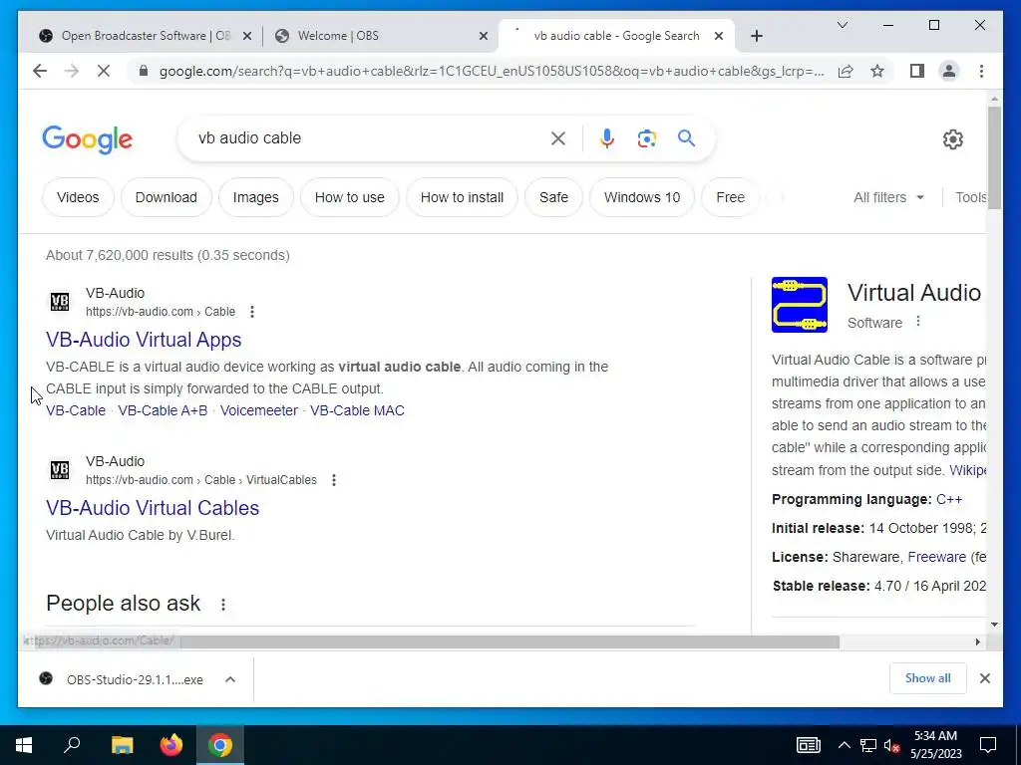Submit search with magnifying glass icon
This screenshot has width=1021, height=765.
click(x=686, y=137)
